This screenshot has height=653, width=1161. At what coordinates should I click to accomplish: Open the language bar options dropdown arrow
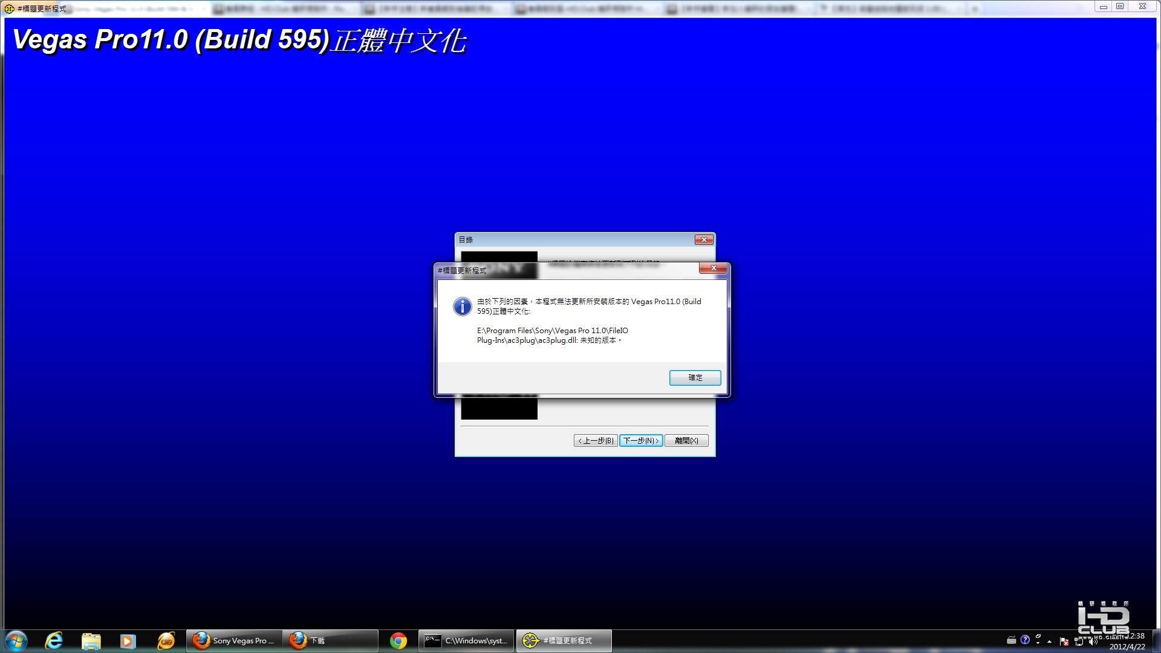(1038, 643)
